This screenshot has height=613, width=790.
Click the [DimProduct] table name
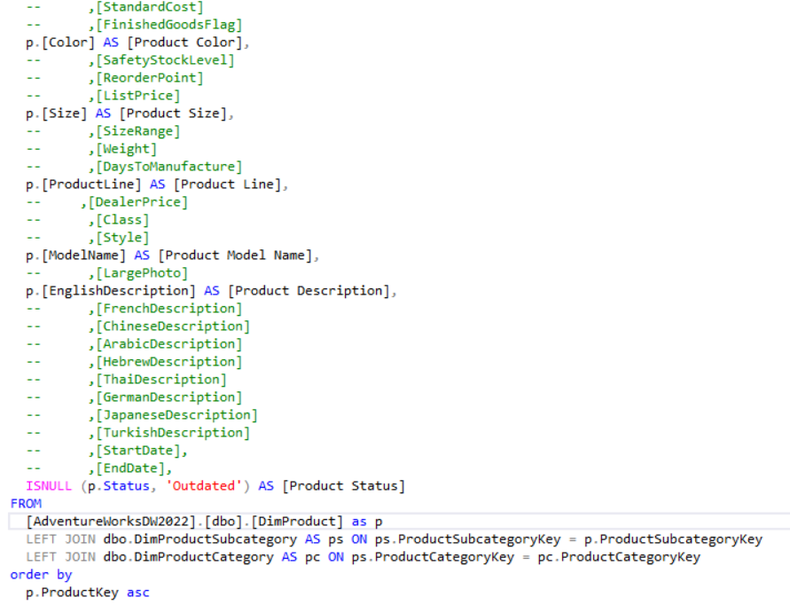[297, 522]
